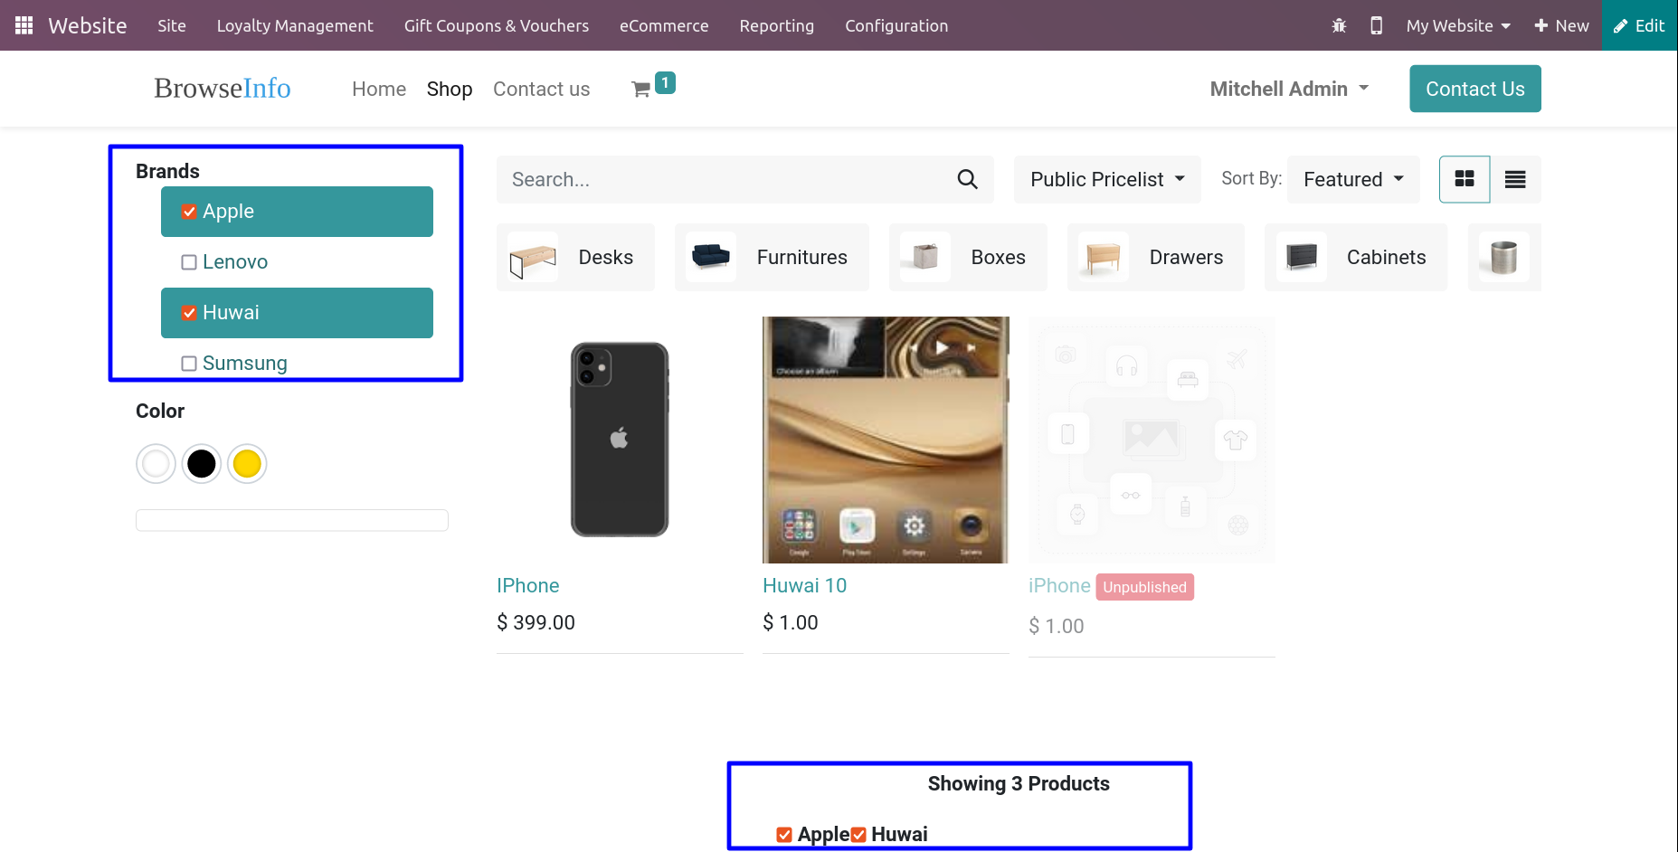
Task: Click the BrowseInfo logo
Action: click(x=223, y=88)
